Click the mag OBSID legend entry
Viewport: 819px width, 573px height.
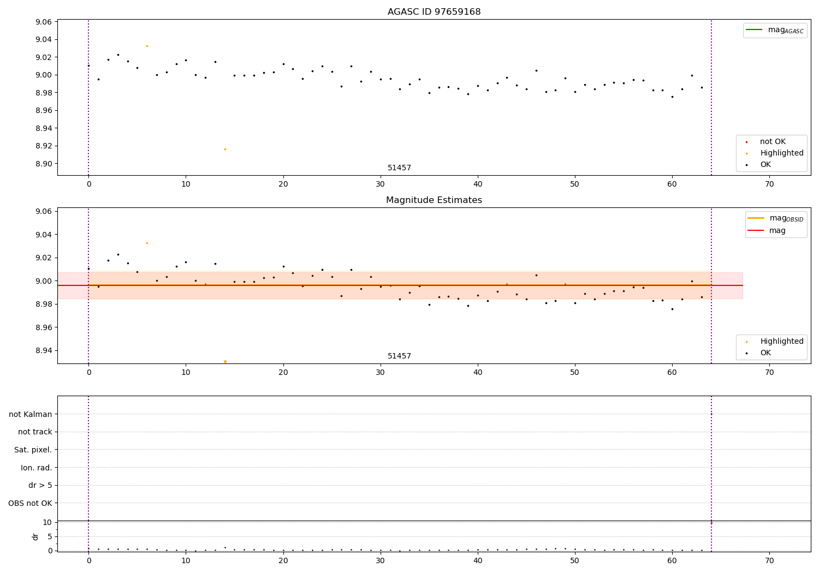[775, 218]
